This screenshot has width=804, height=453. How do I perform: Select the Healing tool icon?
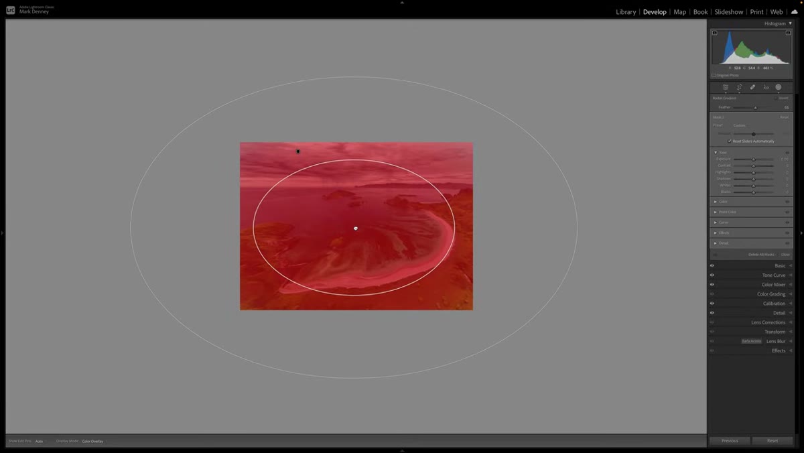click(x=752, y=87)
